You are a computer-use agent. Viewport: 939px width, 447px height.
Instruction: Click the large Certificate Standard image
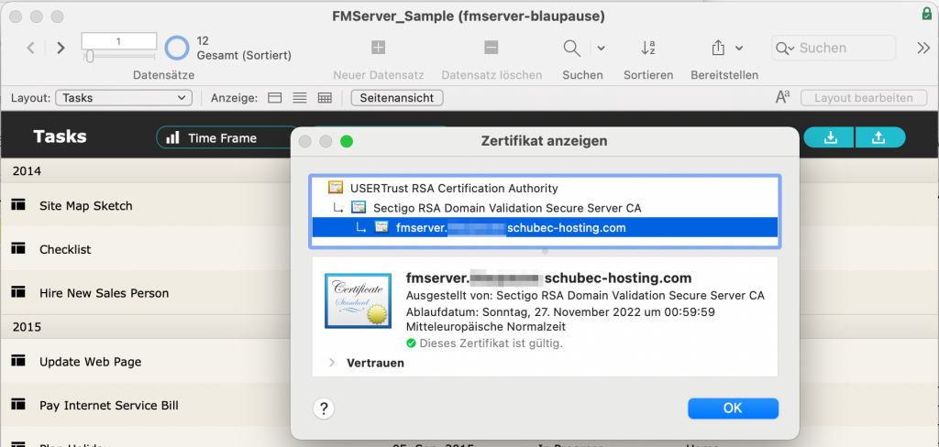point(358,301)
